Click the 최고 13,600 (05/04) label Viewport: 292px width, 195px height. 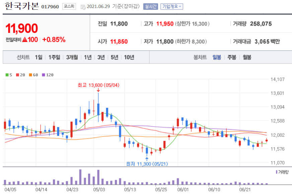tap(98, 85)
